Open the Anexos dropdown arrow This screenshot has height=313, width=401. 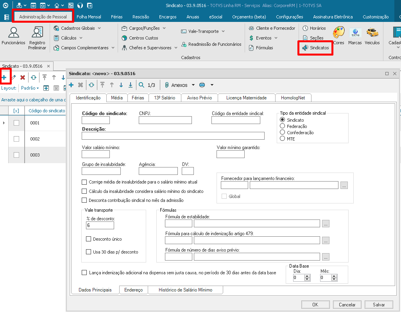[x=193, y=85]
